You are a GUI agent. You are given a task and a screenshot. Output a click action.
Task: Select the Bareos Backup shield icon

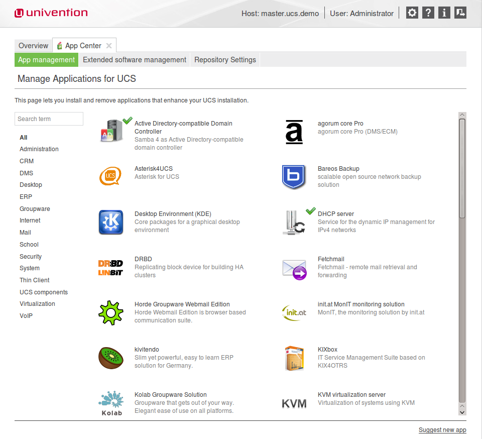point(294,177)
